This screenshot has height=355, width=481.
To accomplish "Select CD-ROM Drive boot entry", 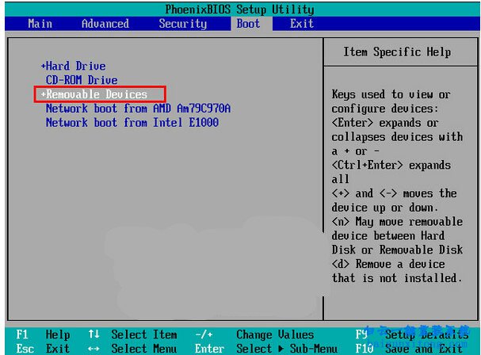I will click(81, 80).
